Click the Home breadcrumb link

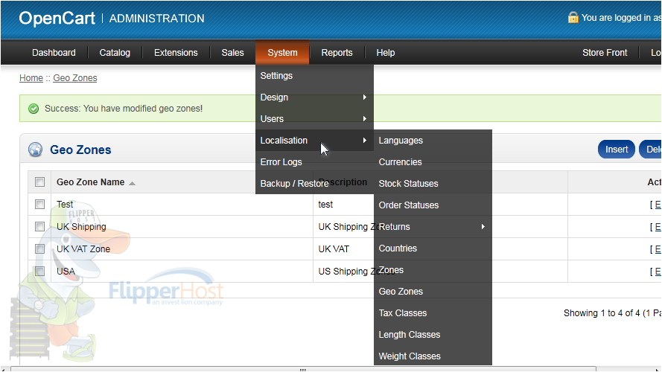[31, 78]
